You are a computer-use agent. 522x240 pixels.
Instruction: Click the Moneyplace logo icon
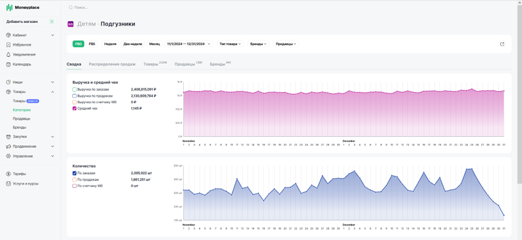[x=9, y=7]
